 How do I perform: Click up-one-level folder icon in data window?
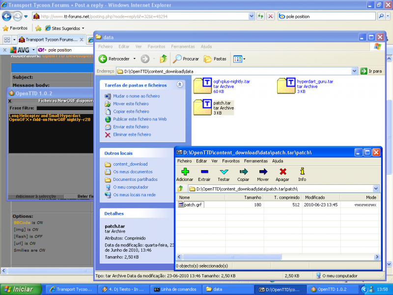pyautogui.click(x=163, y=59)
